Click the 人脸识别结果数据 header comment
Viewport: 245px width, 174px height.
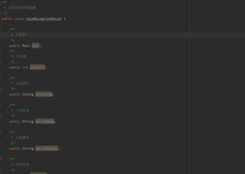coord(22,8)
